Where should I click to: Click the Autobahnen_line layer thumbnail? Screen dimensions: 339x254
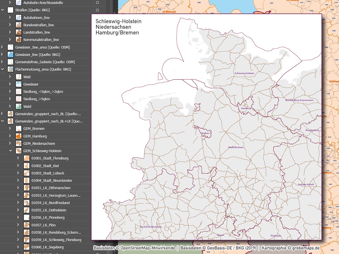click(19, 17)
